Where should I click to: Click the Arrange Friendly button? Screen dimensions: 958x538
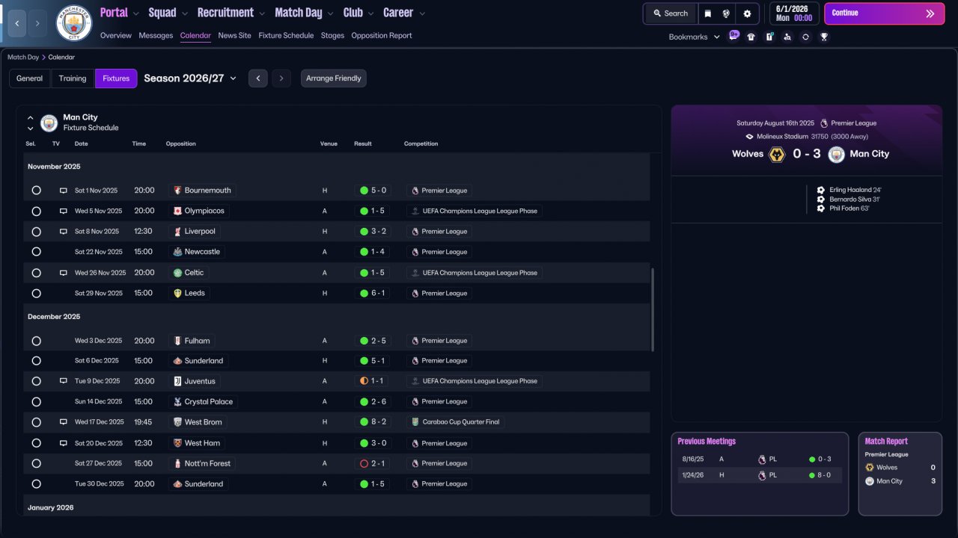coord(334,78)
